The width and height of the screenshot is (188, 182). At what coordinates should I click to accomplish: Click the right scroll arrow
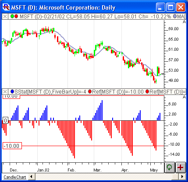point(182,177)
